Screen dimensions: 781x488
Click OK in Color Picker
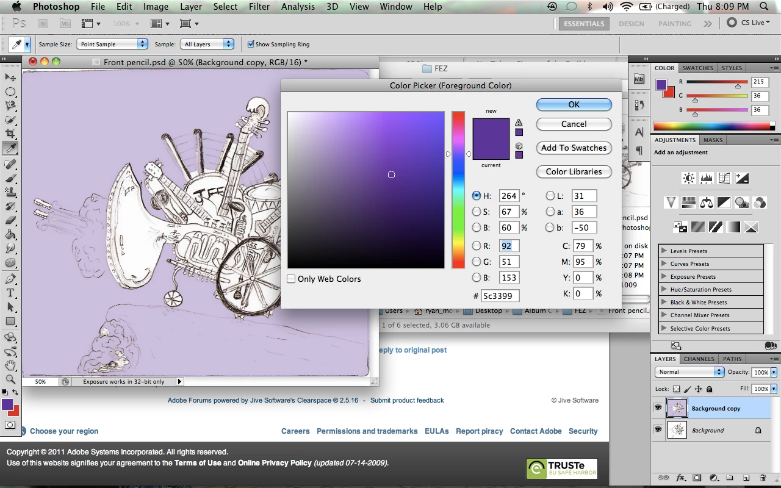coord(574,104)
